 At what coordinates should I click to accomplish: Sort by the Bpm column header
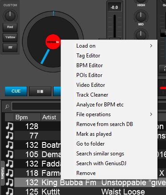[27, 117]
